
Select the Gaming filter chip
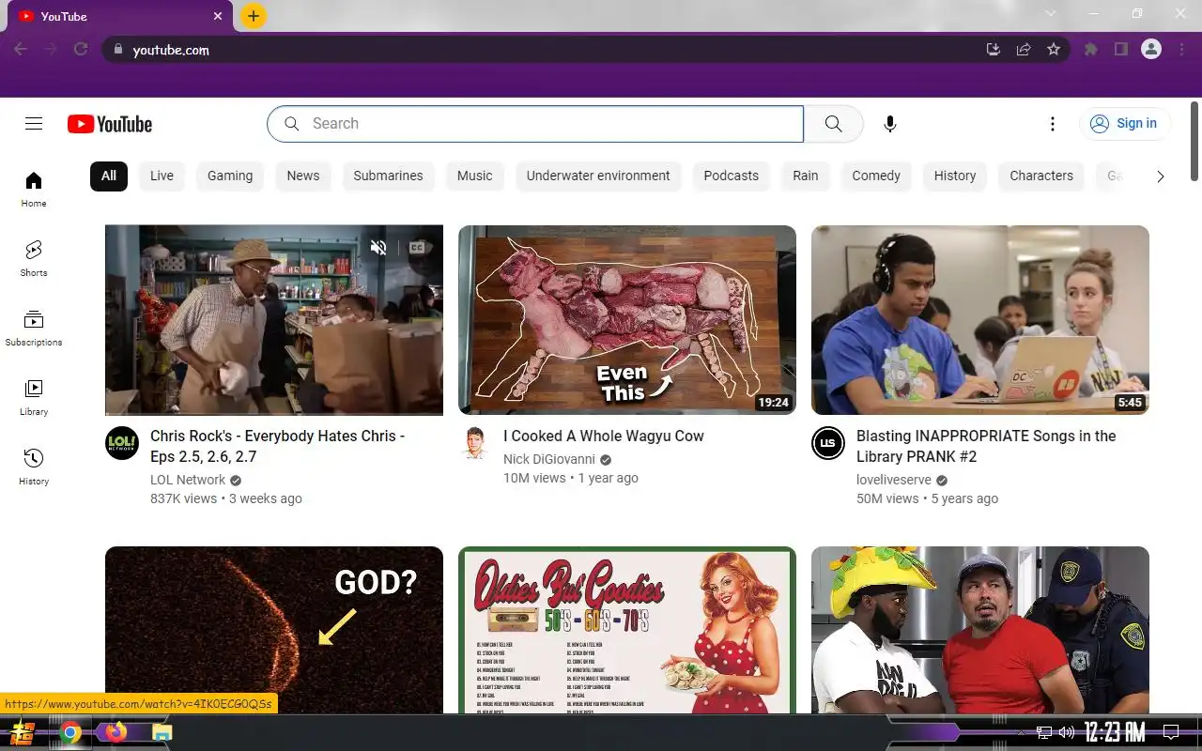click(x=230, y=176)
